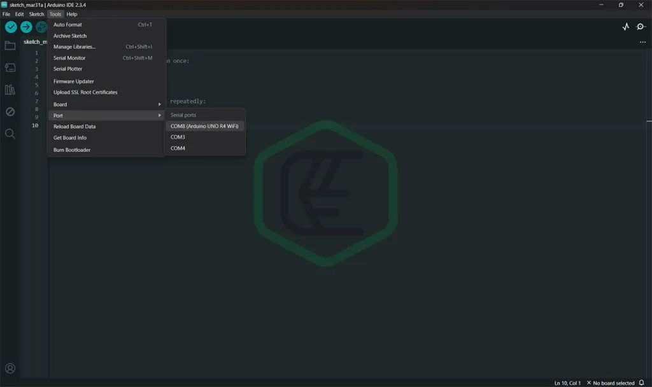Open the Library Manager sidebar icon
Viewport: 652px width, 387px height.
10,89
